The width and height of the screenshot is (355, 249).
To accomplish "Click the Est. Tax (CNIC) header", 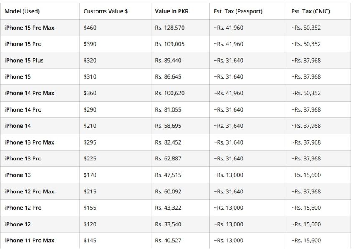I will [310, 11].
